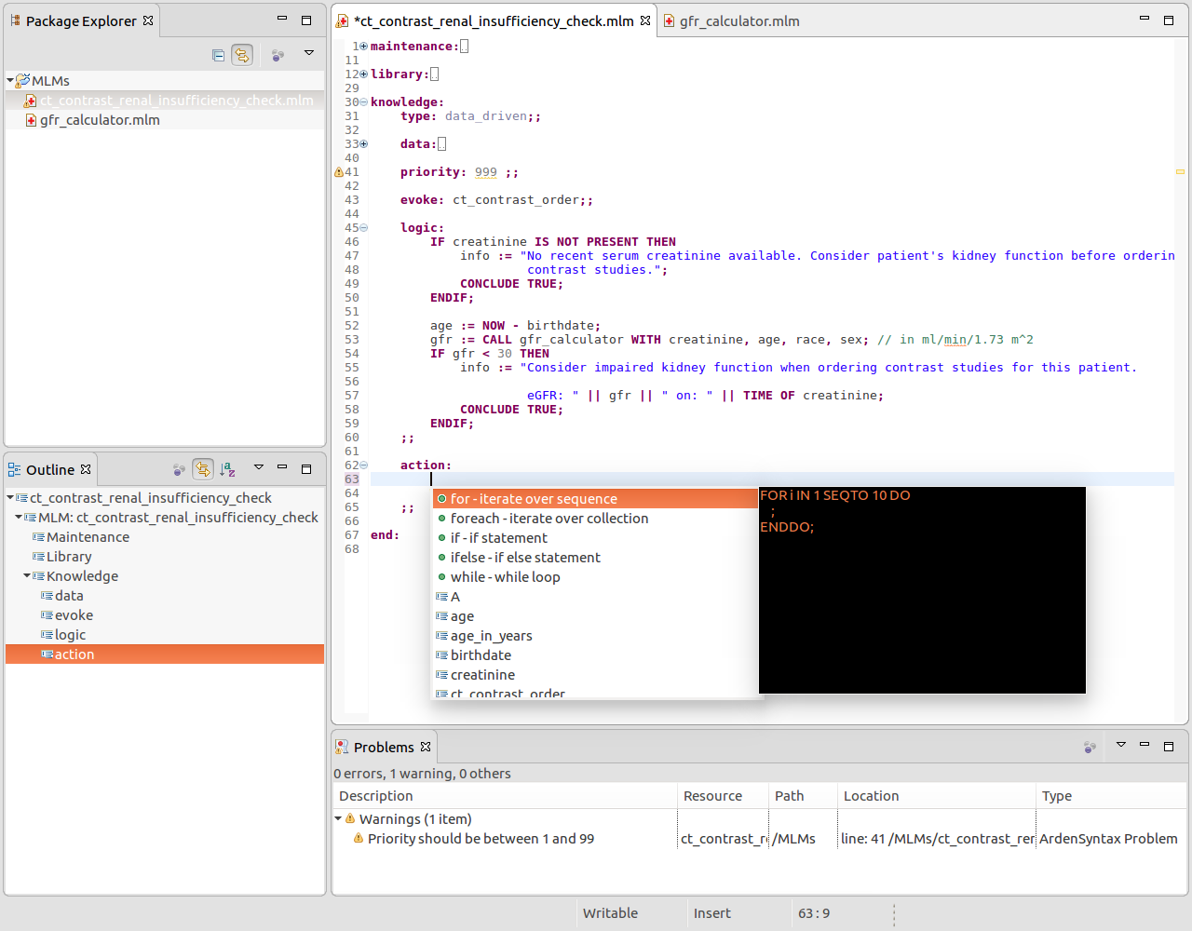Open the Problems view tab
Viewport: 1192px width, 931px height.
click(383, 747)
